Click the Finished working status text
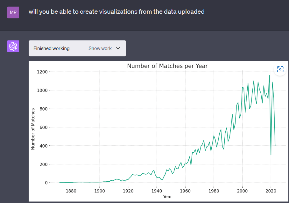 tap(52, 48)
